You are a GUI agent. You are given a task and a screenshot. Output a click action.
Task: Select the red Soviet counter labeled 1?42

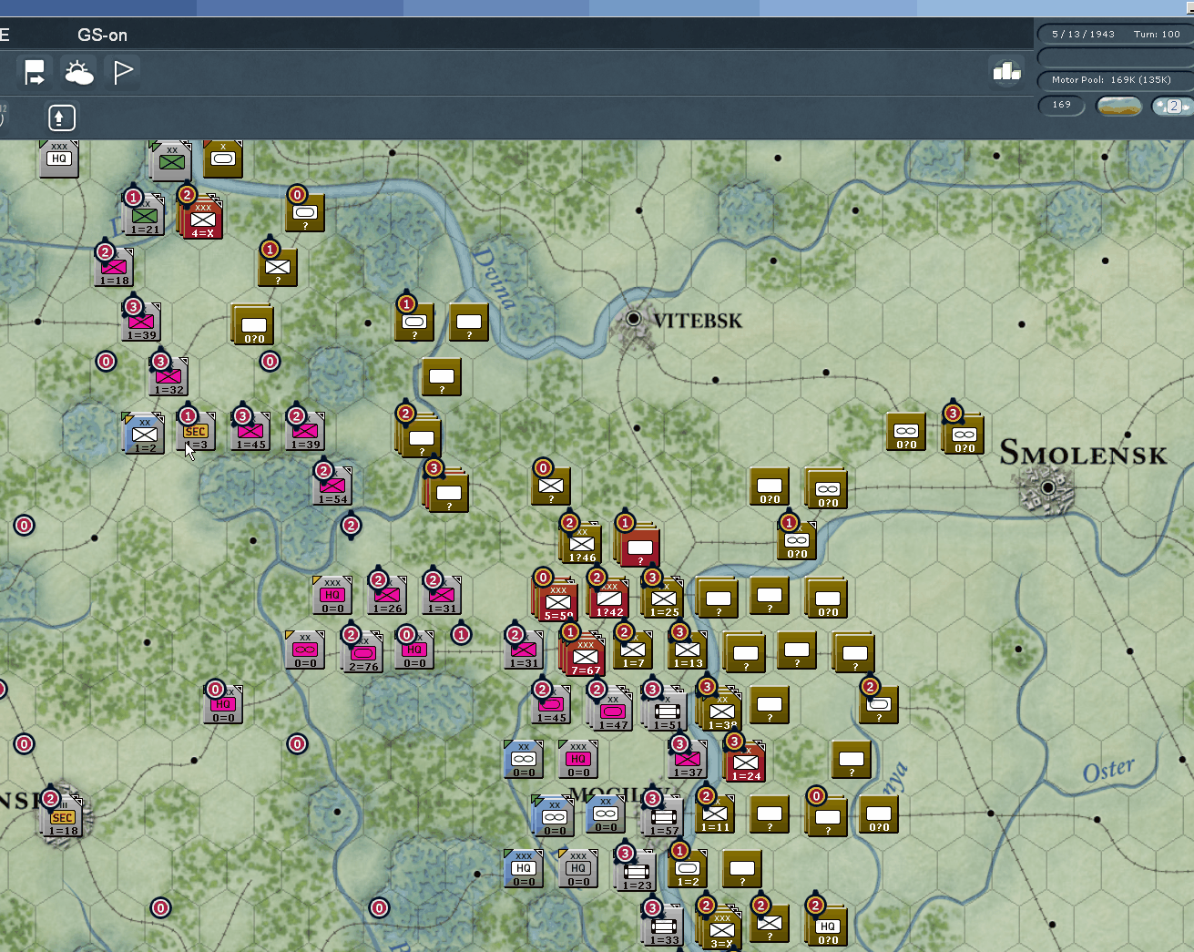(x=609, y=598)
